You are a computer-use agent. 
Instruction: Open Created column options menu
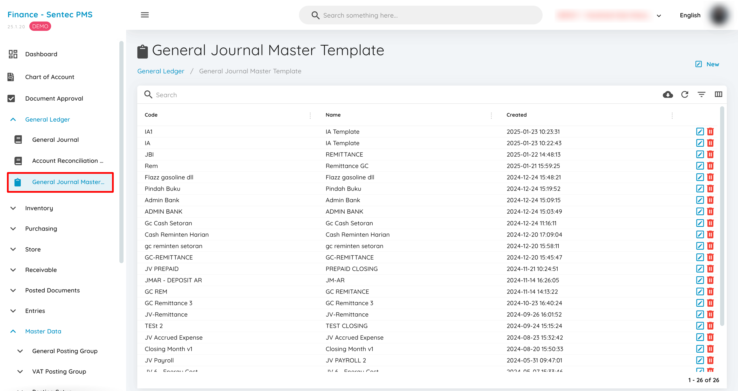[x=672, y=115]
